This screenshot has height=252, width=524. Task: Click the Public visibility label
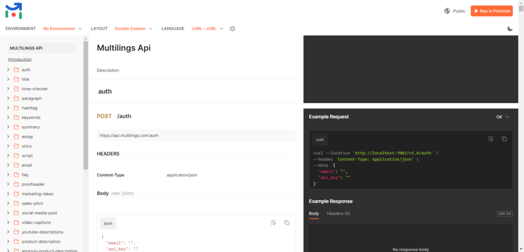coord(459,11)
